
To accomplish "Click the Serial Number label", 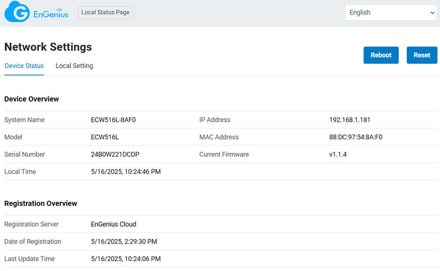I will click(25, 154).
